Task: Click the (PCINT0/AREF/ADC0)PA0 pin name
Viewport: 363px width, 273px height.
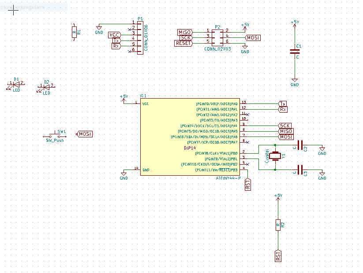Action: (217, 104)
